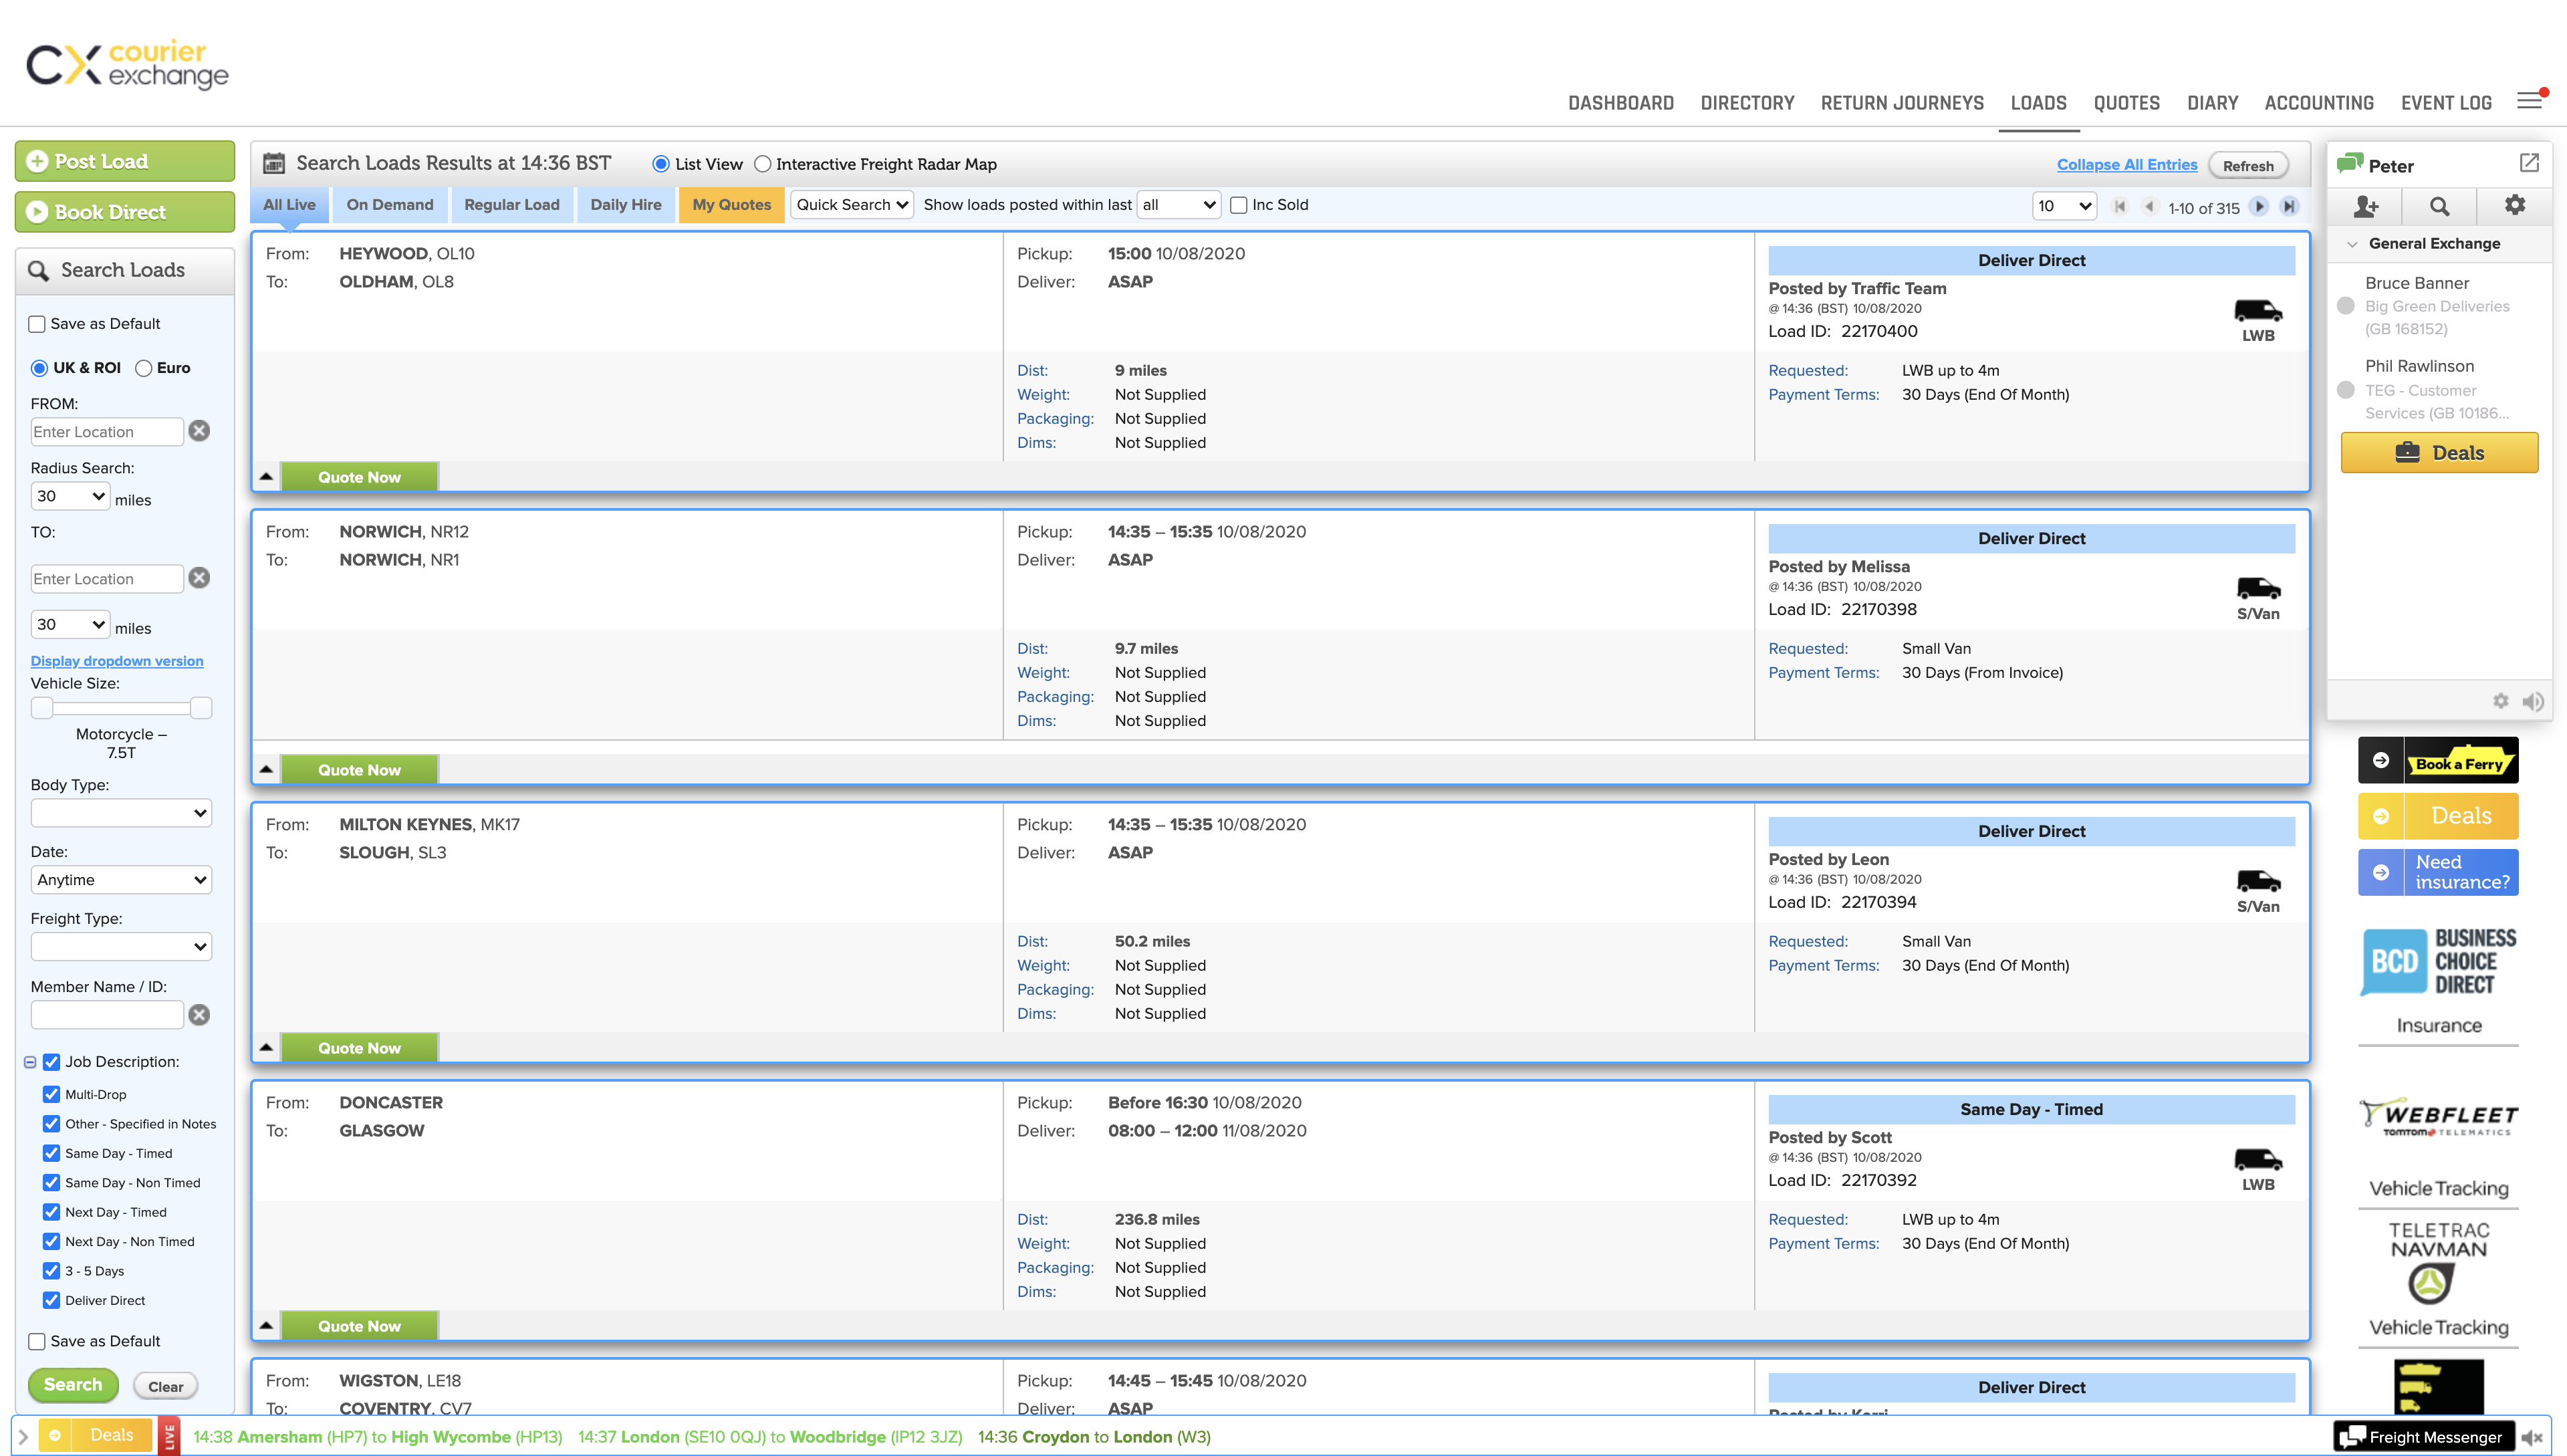Clear the FROM location field
The width and height of the screenshot is (2567, 1456).
199,431
